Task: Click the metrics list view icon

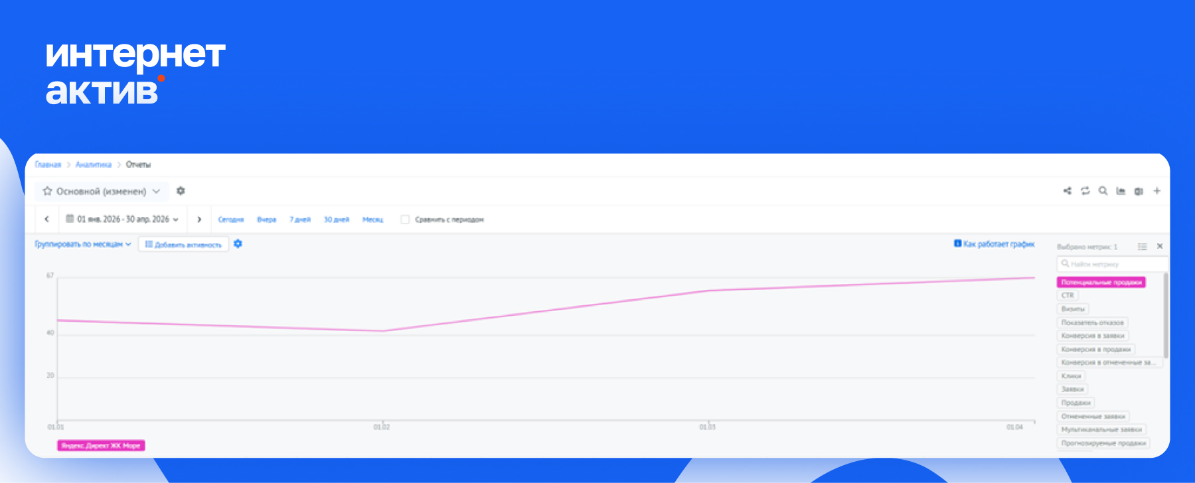Action: pos(1143,246)
